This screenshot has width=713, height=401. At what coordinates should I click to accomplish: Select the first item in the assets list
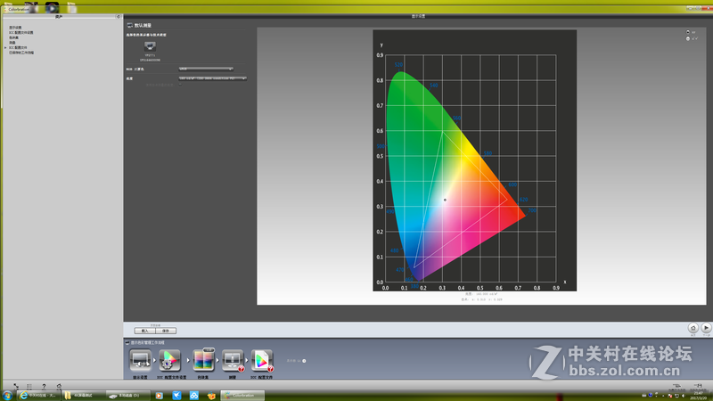(17, 28)
